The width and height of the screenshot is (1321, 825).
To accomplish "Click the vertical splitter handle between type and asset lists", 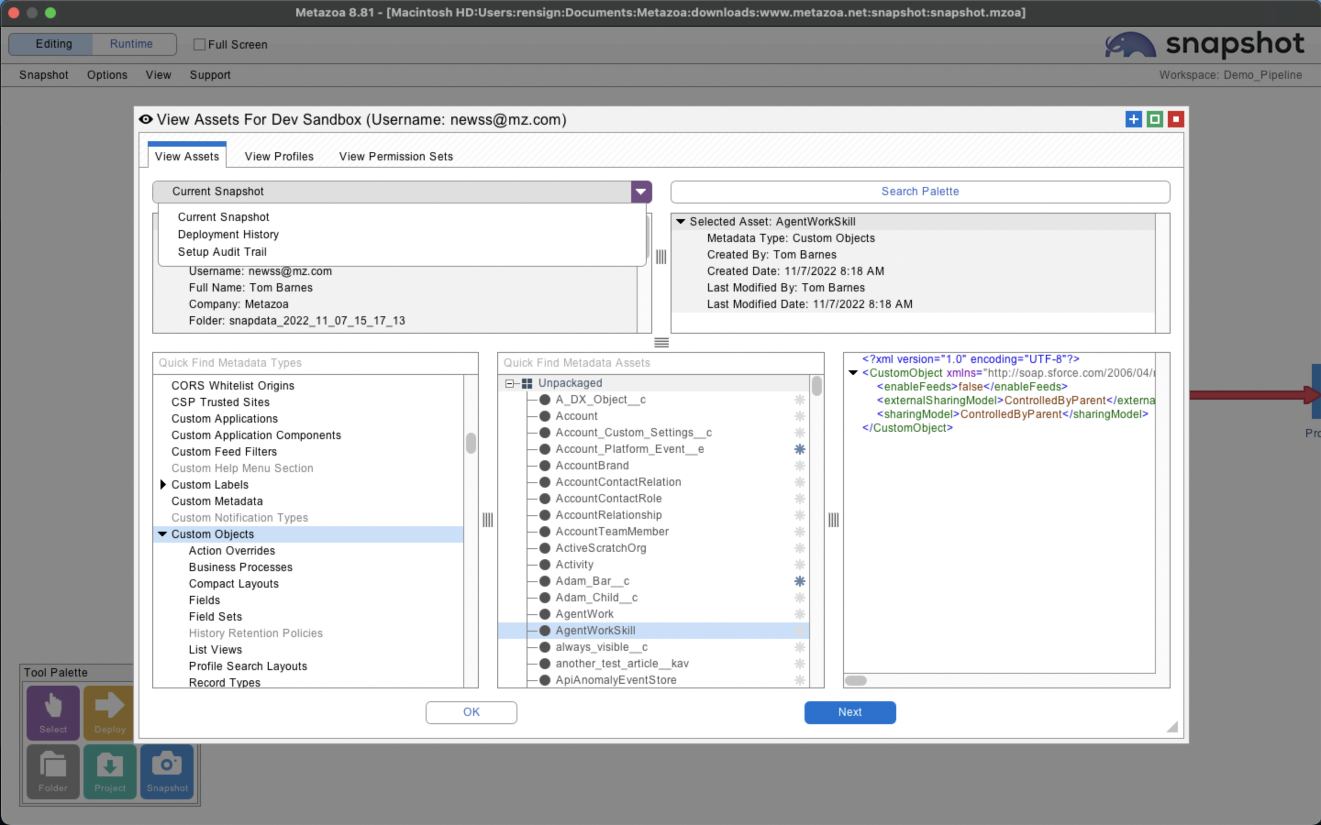I will pos(488,520).
